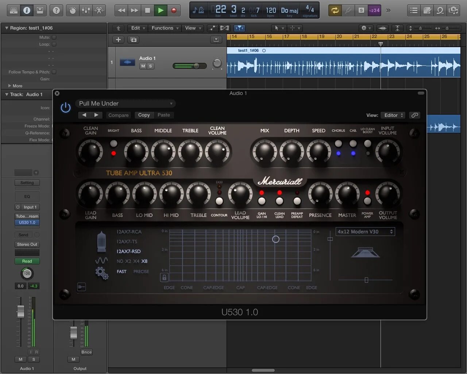Image resolution: width=467 pixels, height=374 pixels.
Task: Open the Media Browsers icon
Action: (453, 10)
